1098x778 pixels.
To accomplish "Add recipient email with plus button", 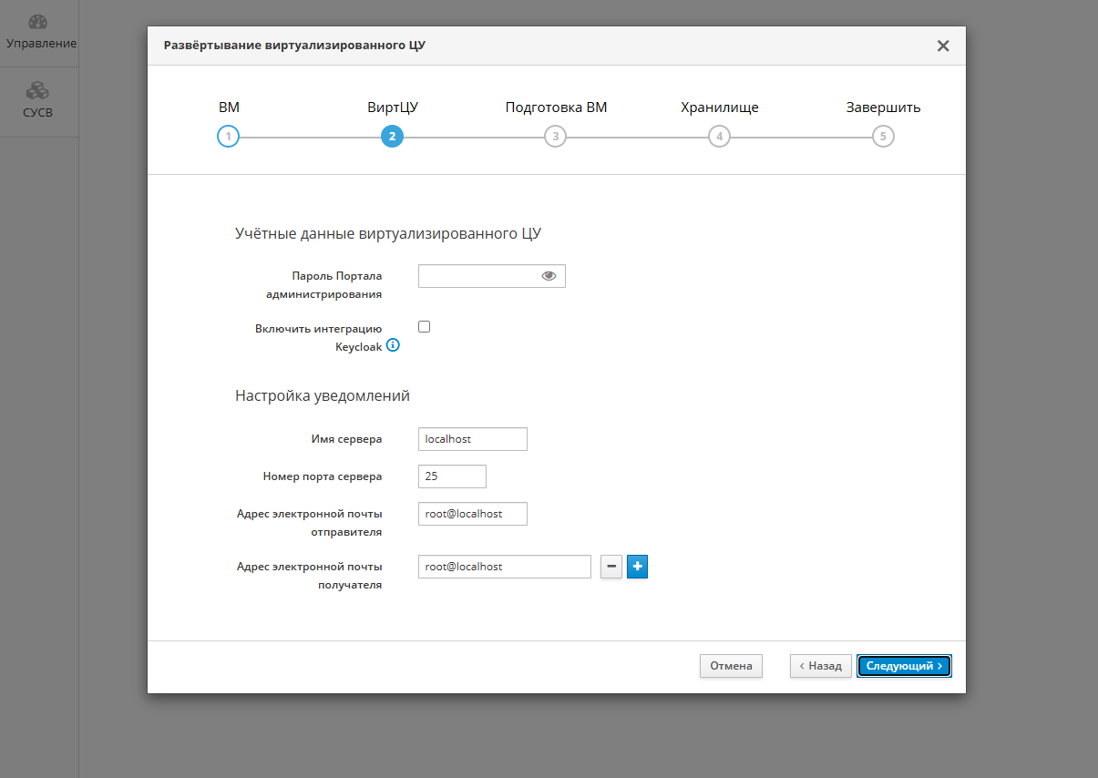I will [x=637, y=568].
